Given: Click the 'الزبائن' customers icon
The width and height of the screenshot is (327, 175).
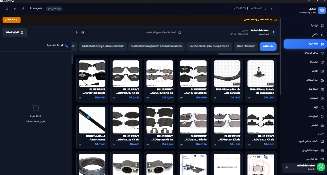Looking at the screenshot, I should [x=322, y=107].
